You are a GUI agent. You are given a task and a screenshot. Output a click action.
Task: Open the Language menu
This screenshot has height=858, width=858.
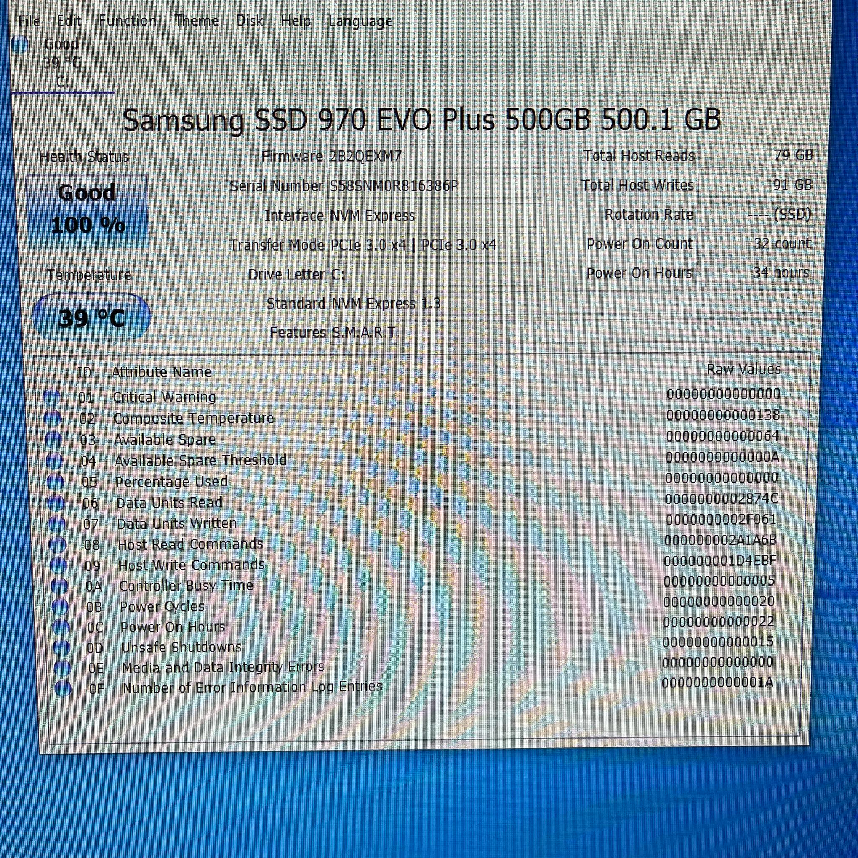(361, 21)
